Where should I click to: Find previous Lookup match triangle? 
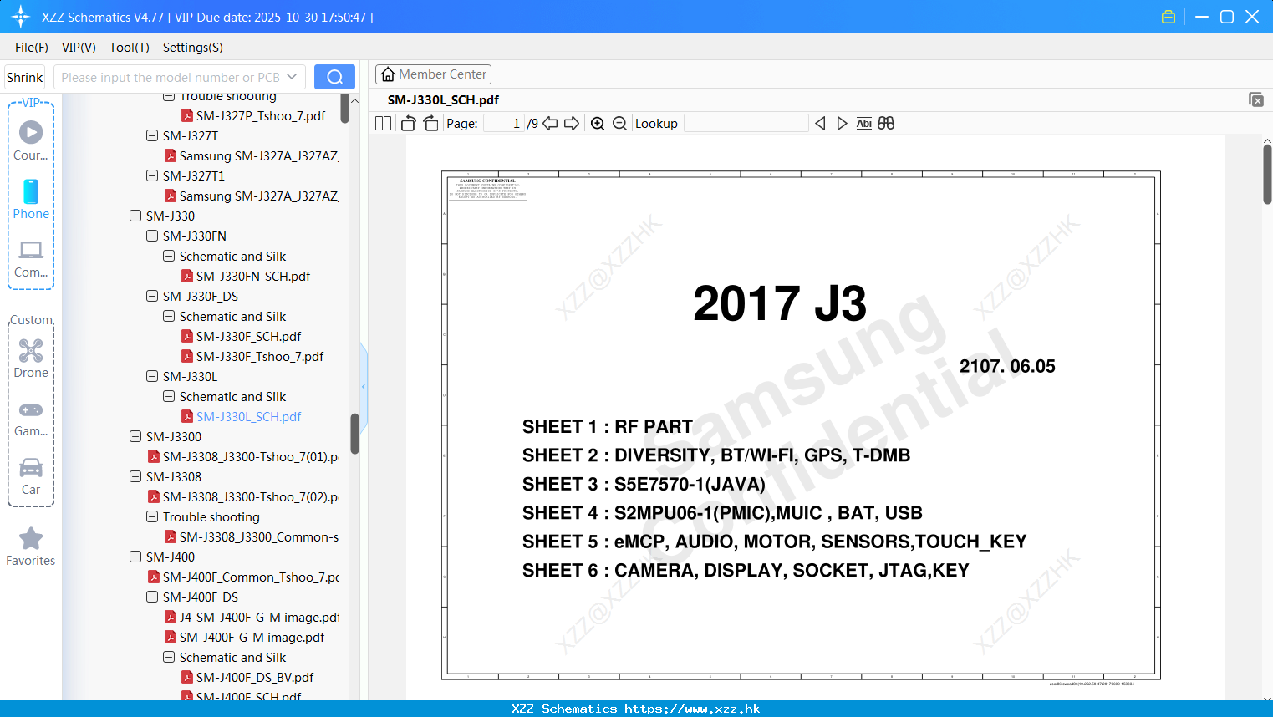click(820, 123)
